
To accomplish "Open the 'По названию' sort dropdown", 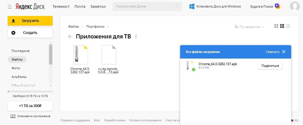I will [249, 27].
